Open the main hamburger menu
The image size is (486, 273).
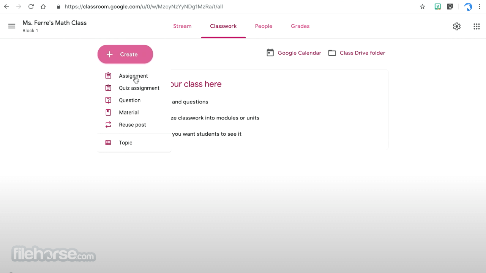click(12, 26)
